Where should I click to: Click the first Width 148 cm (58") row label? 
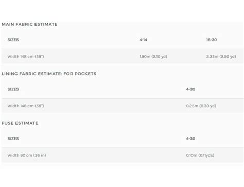click(x=26, y=56)
